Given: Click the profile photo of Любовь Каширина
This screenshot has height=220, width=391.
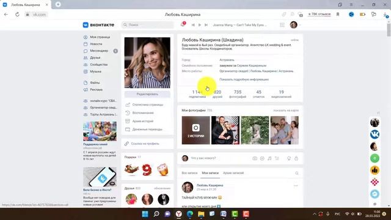Looking at the screenshot, I should [x=147, y=62].
